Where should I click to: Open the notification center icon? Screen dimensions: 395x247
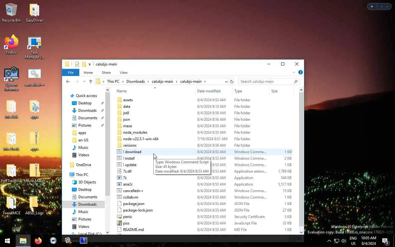(x=385, y=241)
